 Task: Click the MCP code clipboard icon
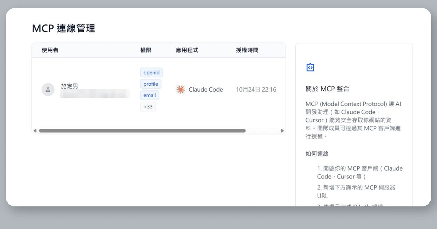(x=310, y=67)
